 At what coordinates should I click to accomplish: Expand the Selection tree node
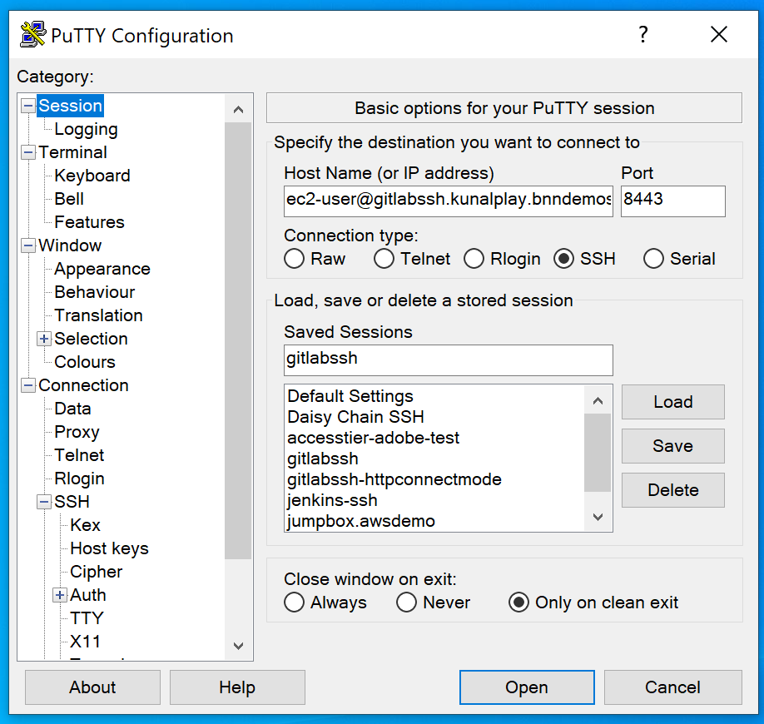[x=44, y=339]
